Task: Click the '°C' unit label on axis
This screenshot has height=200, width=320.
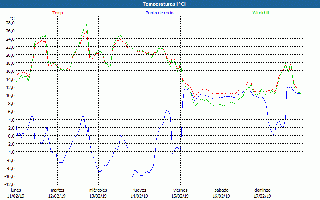Action: 12,18
